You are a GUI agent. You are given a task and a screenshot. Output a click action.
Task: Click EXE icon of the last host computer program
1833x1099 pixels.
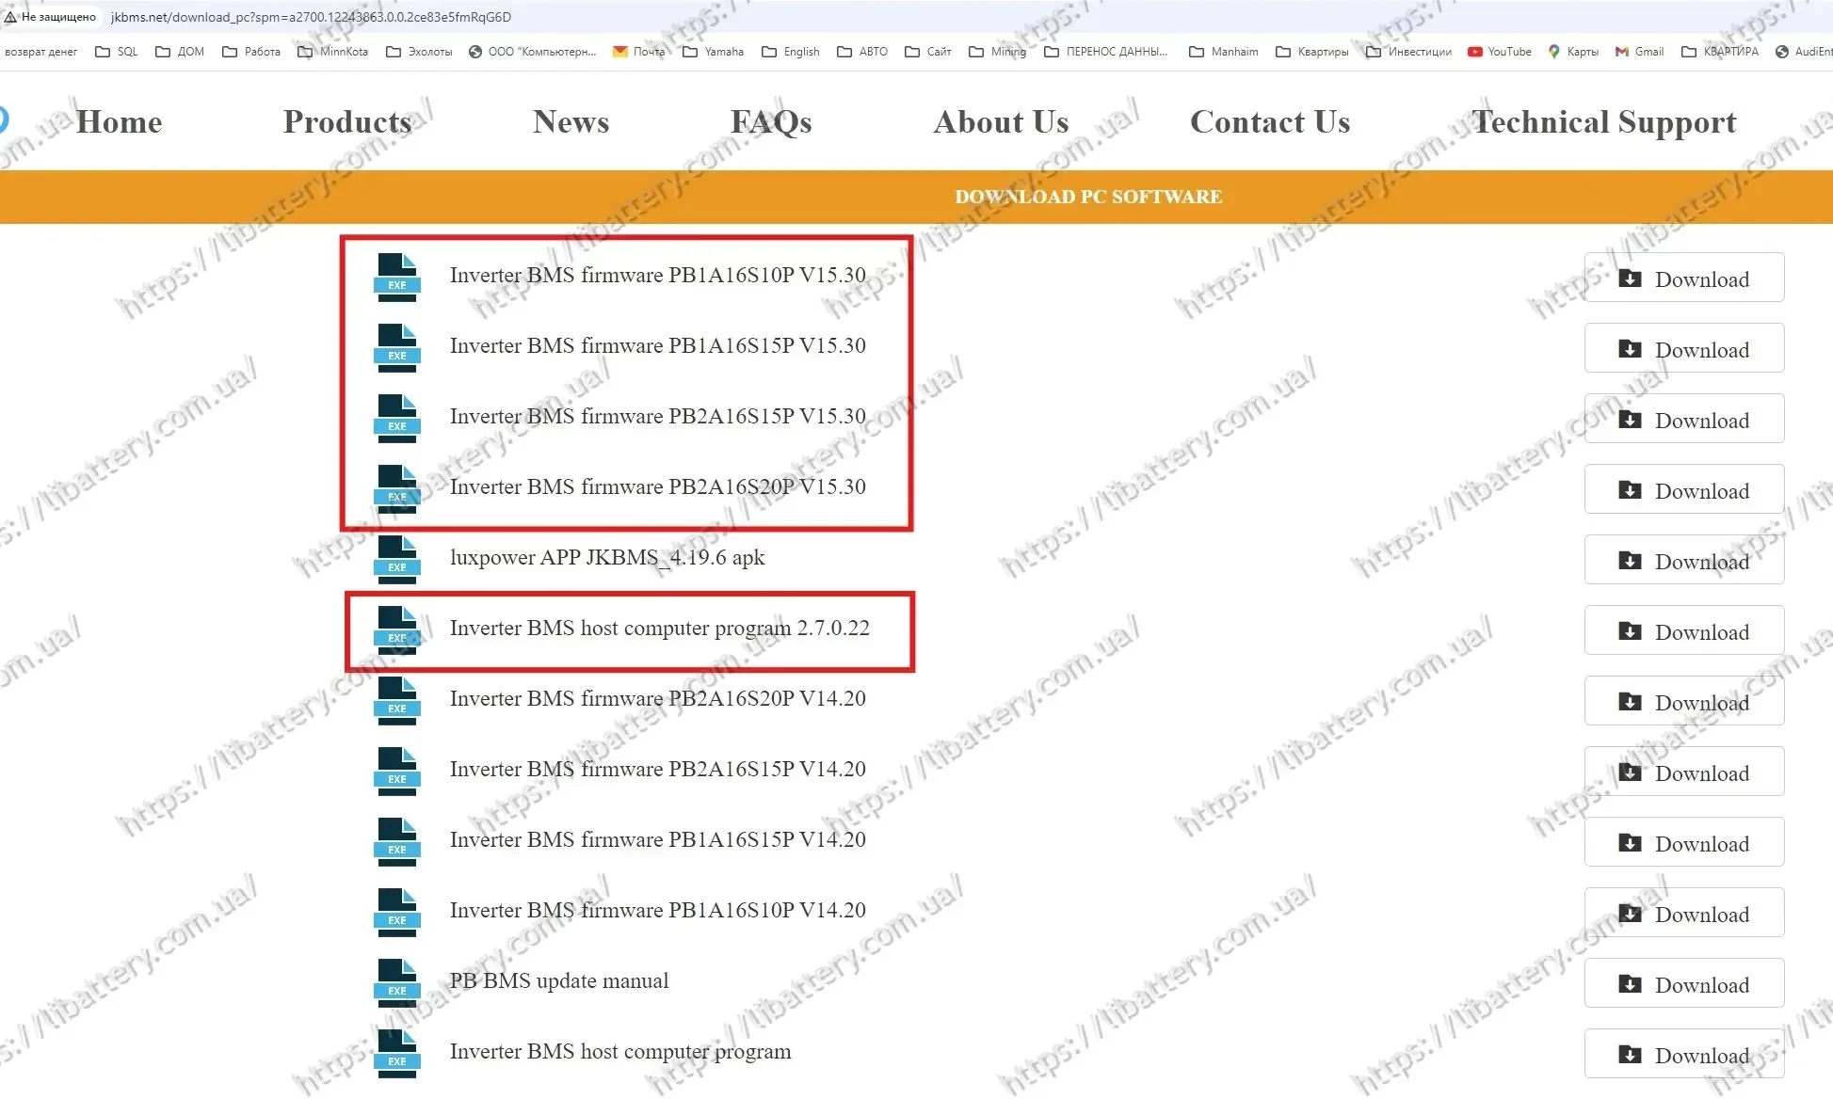397,1054
